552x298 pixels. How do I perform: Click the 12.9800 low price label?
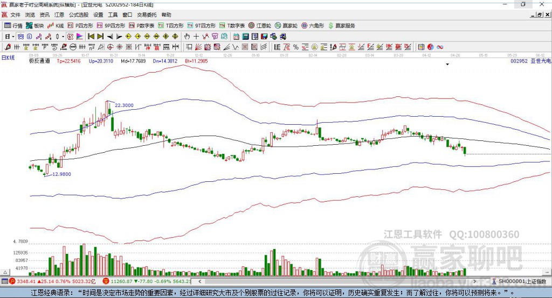(x=61, y=174)
